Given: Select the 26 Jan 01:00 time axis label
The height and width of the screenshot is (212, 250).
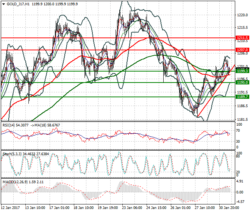Looking at the screenshot, I should [x=180, y=208].
